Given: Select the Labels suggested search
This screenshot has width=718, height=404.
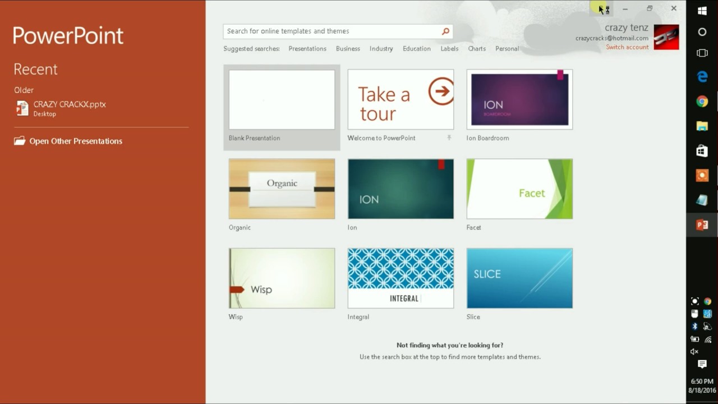Looking at the screenshot, I should click(449, 49).
